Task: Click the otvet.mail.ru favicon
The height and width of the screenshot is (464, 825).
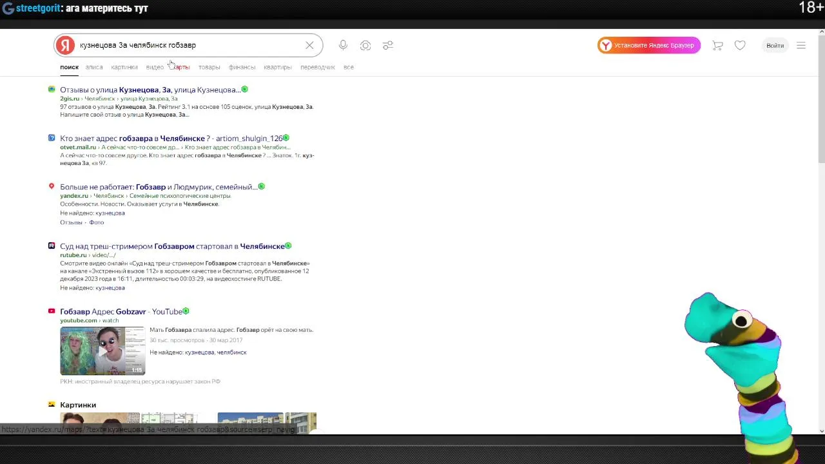Action: [x=52, y=137]
